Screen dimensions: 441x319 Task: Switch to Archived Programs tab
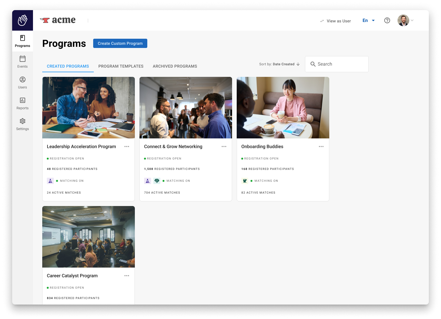point(175,66)
